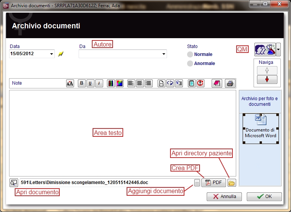291x212 pixels.
Task: Open the text color crayons picker
Action: (x=111, y=84)
